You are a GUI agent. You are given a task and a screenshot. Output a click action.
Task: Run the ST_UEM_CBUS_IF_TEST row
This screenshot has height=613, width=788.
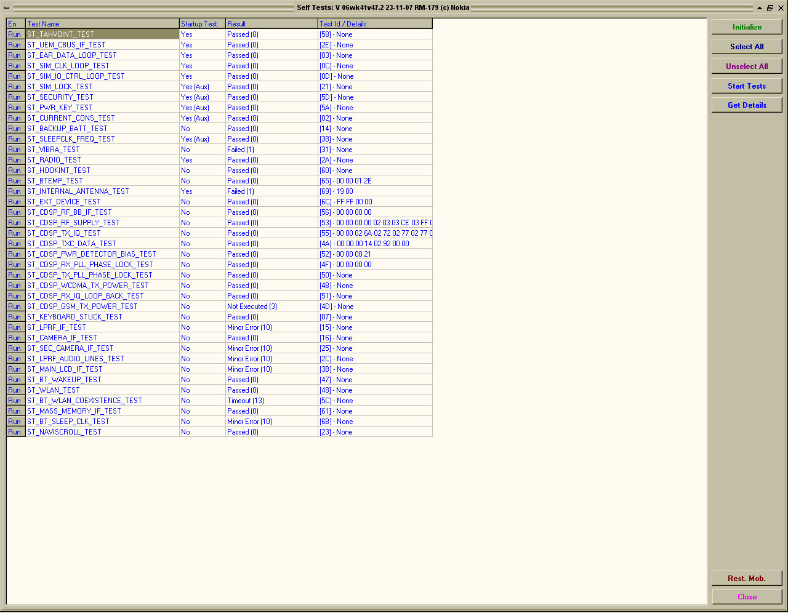(15, 45)
